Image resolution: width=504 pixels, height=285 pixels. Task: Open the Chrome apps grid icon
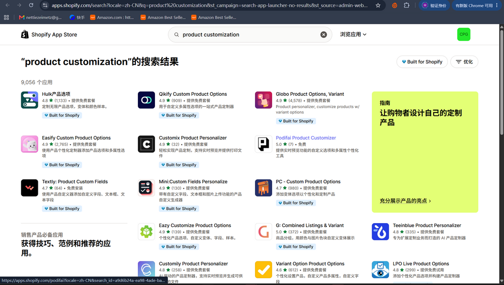(6, 17)
